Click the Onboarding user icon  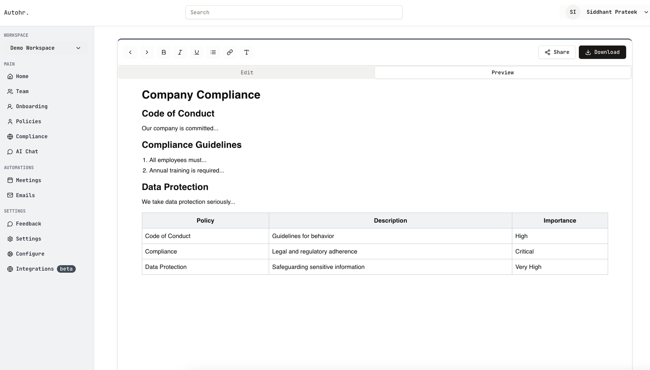(10, 106)
